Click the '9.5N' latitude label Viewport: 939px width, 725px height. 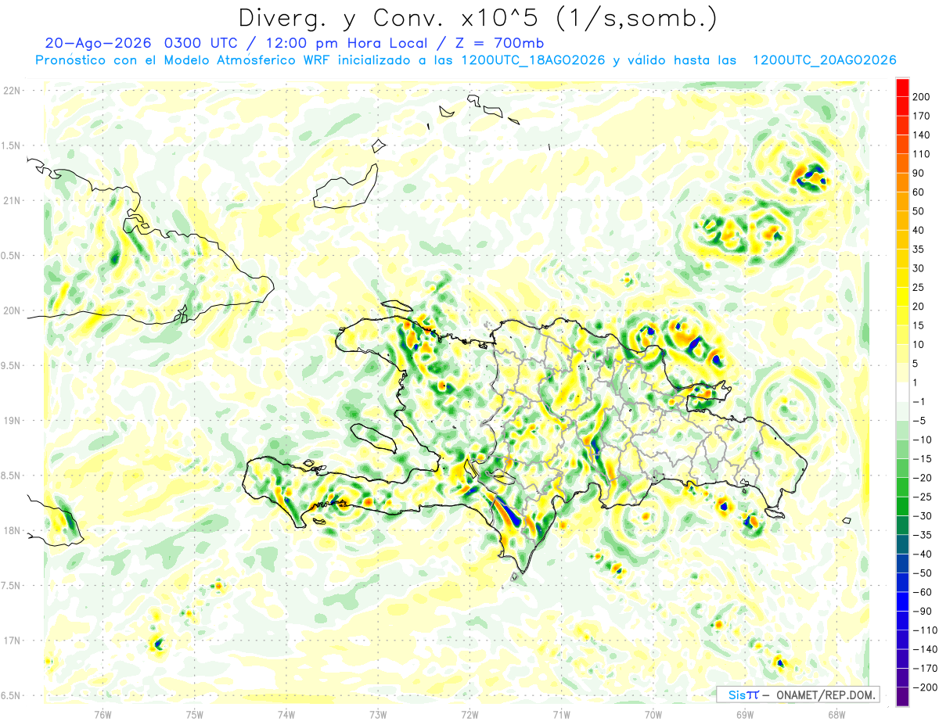pos(12,365)
